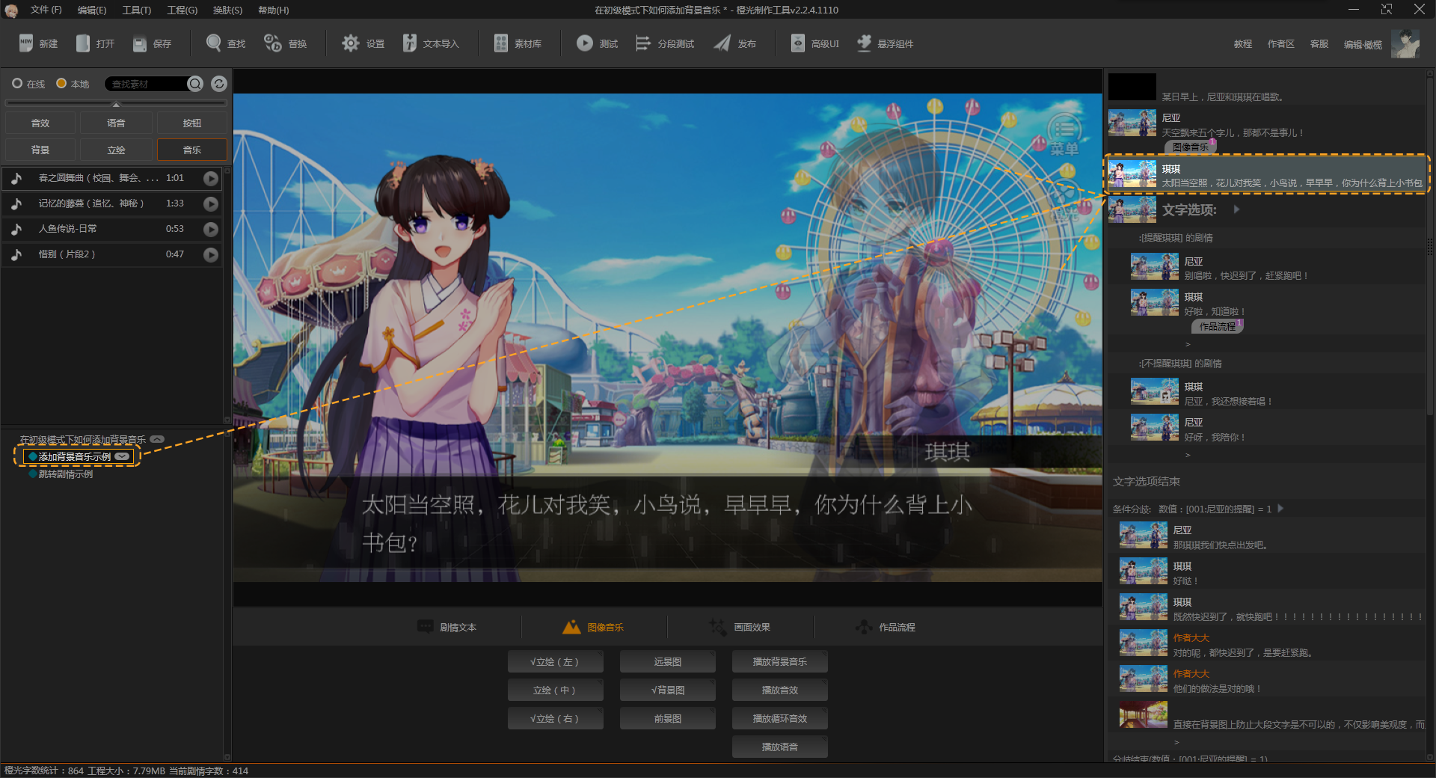
Task: Collapse the 在初级模式下如何添加背景音乐 chapter group
Action: 157,439
